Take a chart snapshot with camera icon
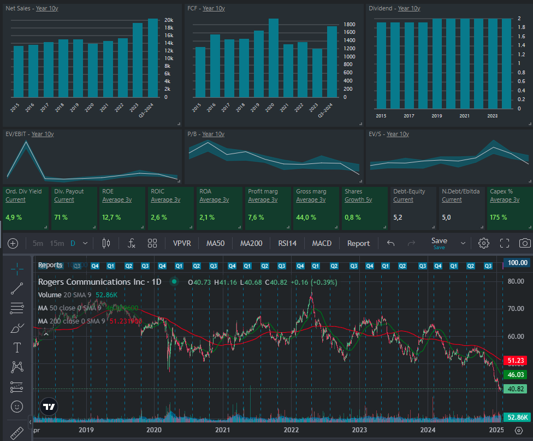Viewport: 533px width, 441px height. tap(524, 243)
